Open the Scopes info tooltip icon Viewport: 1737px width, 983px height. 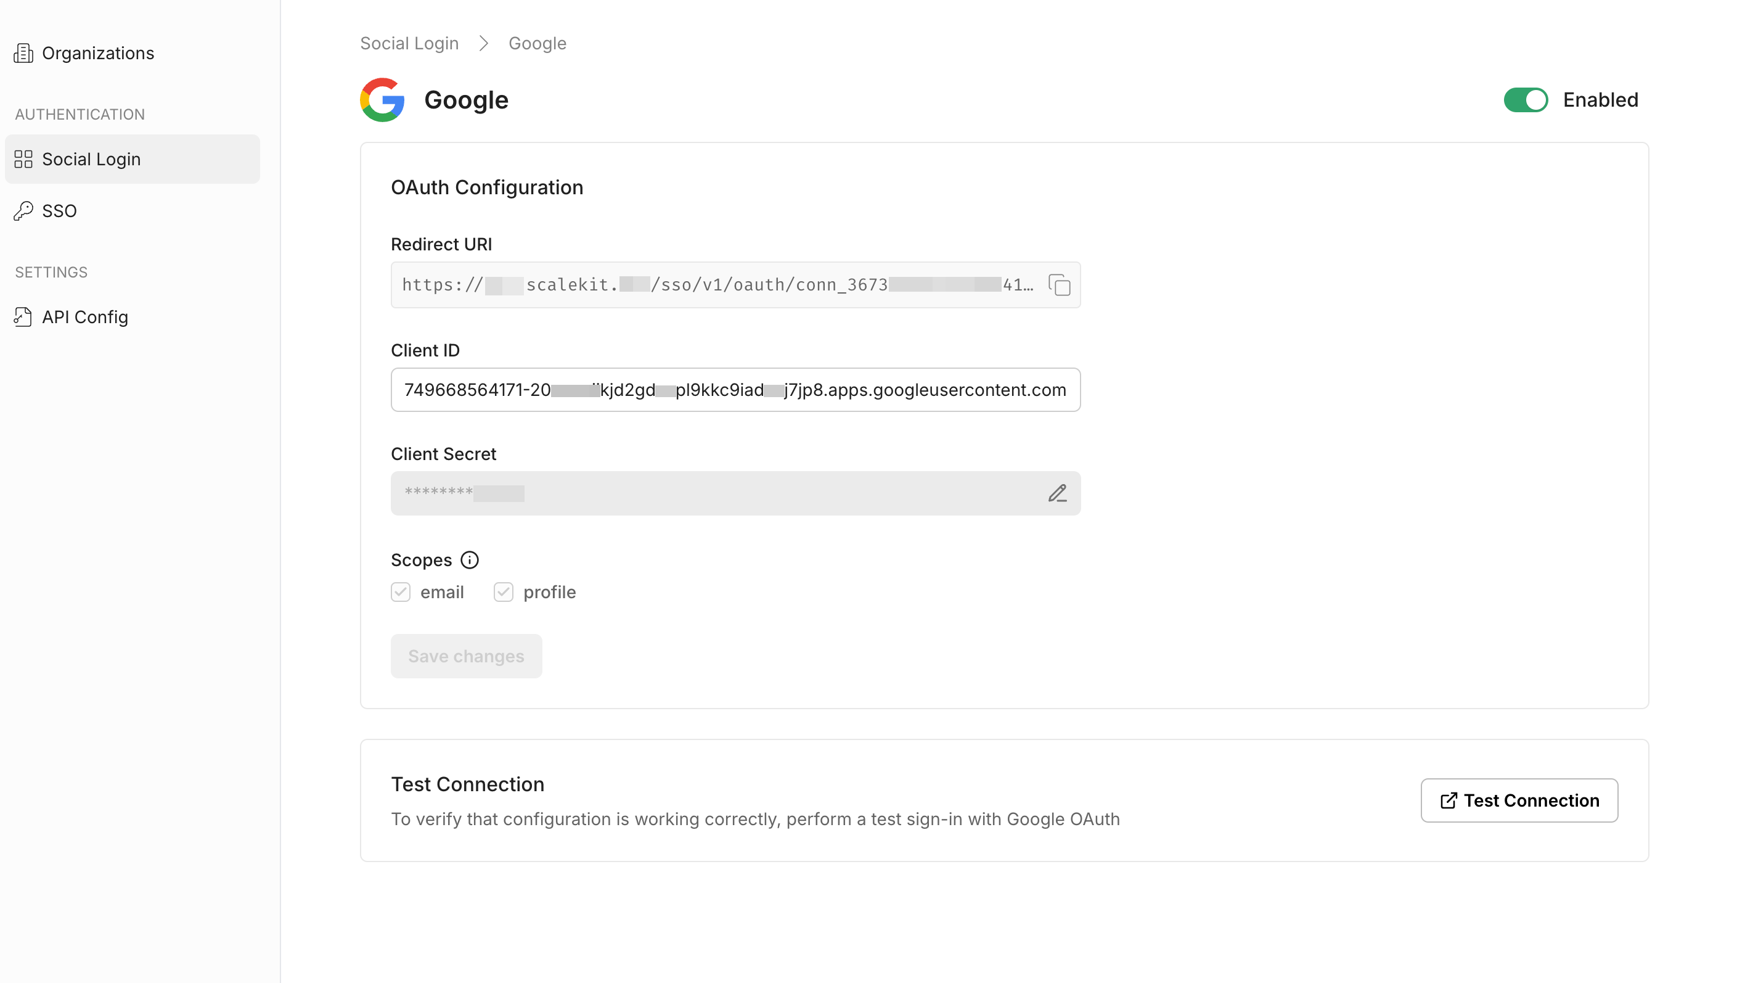[x=470, y=560]
